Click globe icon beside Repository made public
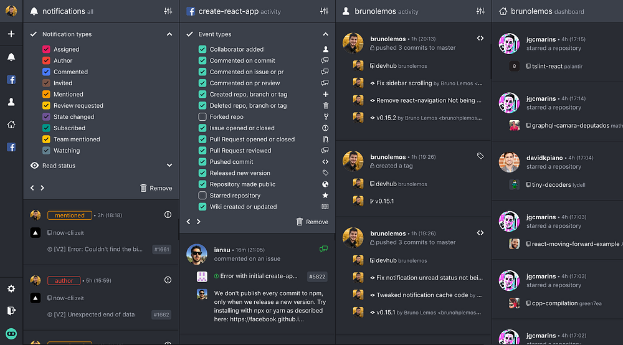 pyautogui.click(x=325, y=184)
